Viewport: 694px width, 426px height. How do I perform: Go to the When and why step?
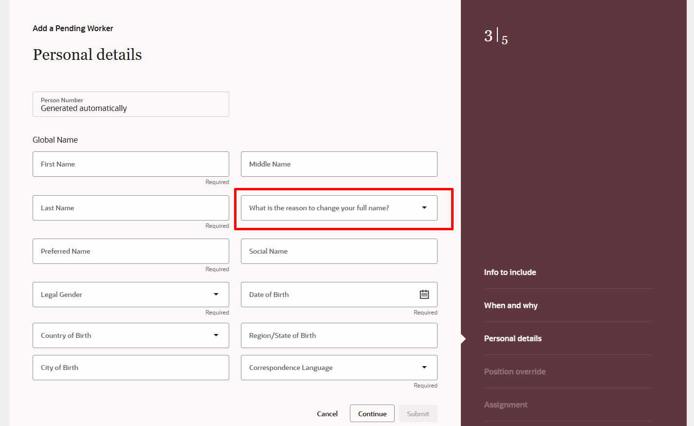pos(511,306)
